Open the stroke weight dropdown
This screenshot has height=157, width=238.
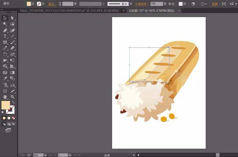[75, 4]
